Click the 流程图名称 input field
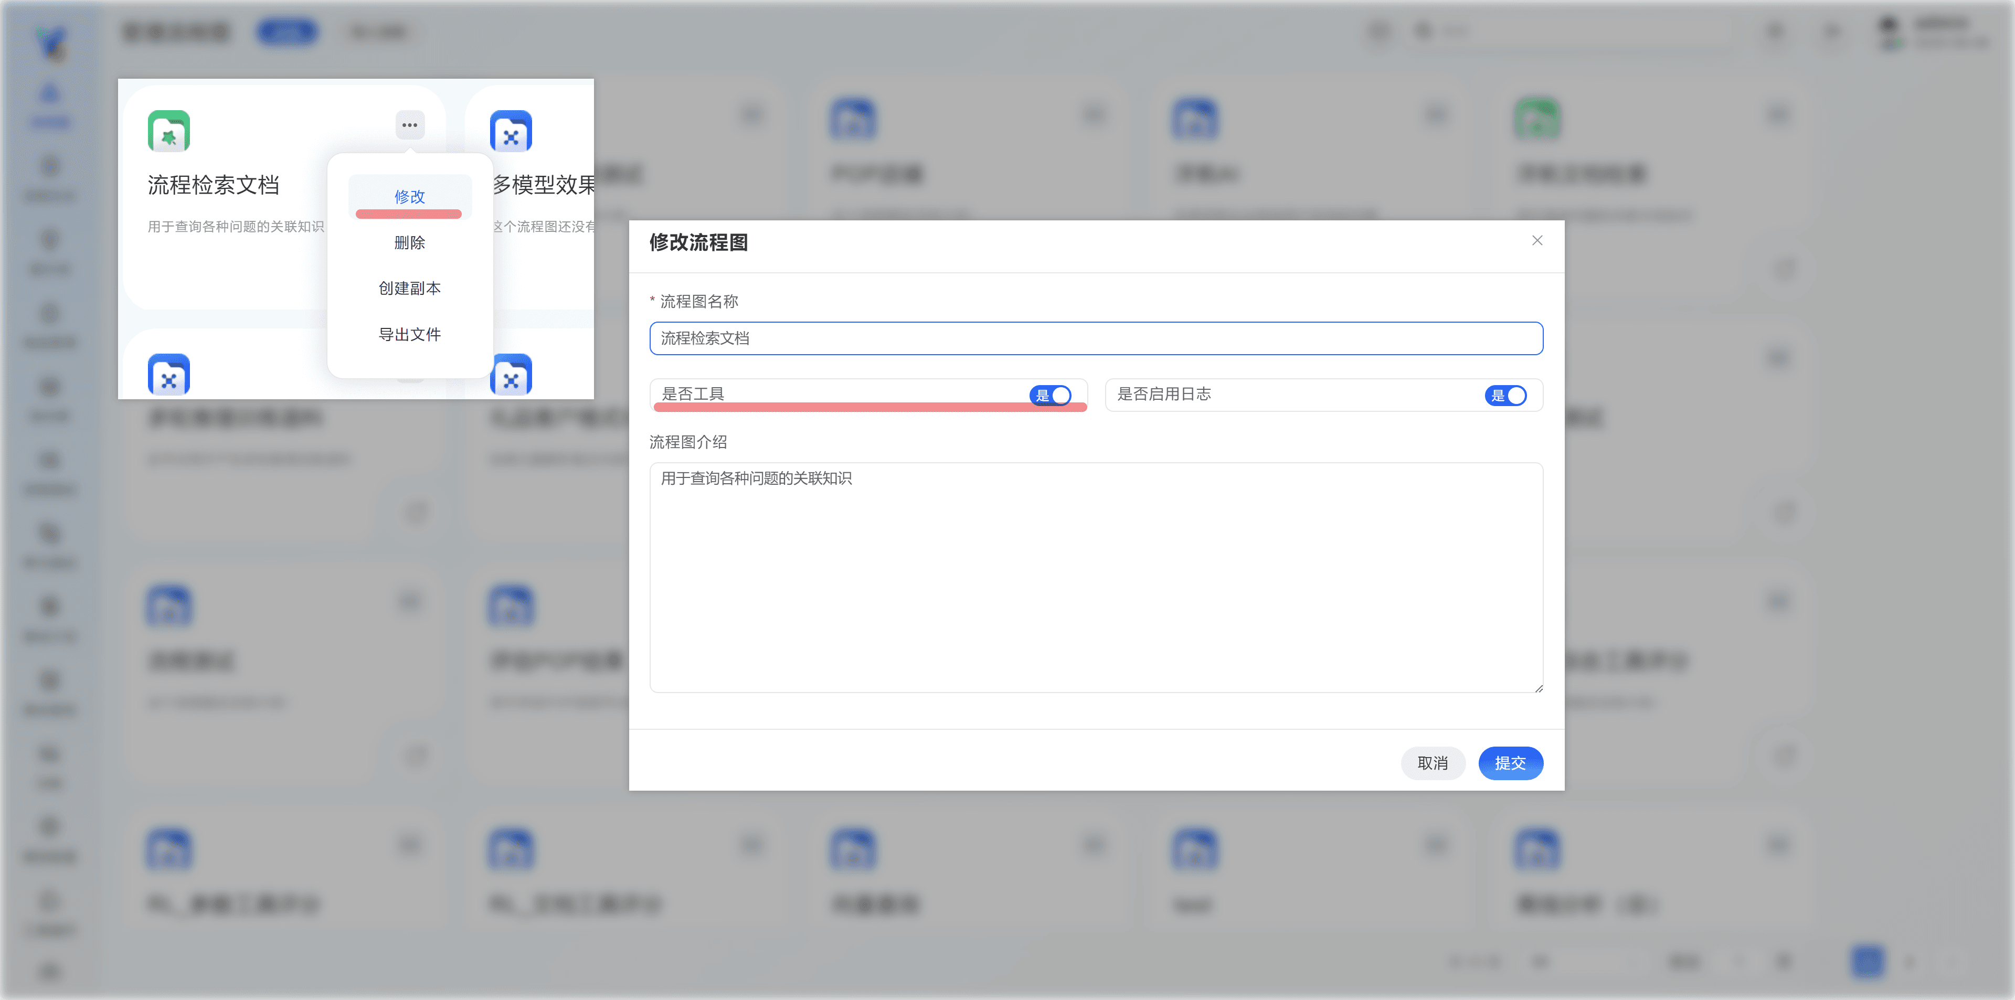The width and height of the screenshot is (2015, 1000). (1095, 338)
